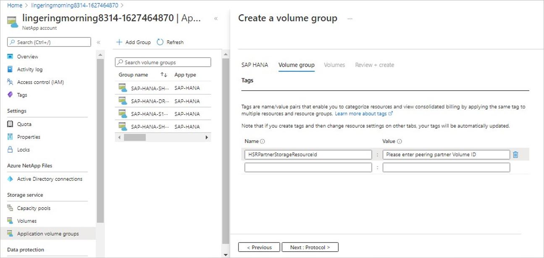Collapse the NetApp account panel
The width and height of the screenshot is (544, 258).
[216, 18]
